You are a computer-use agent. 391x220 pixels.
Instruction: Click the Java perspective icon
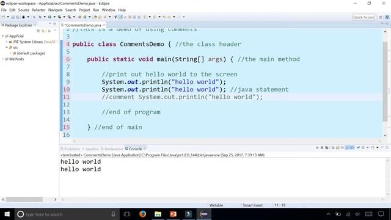[x=387, y=17]
